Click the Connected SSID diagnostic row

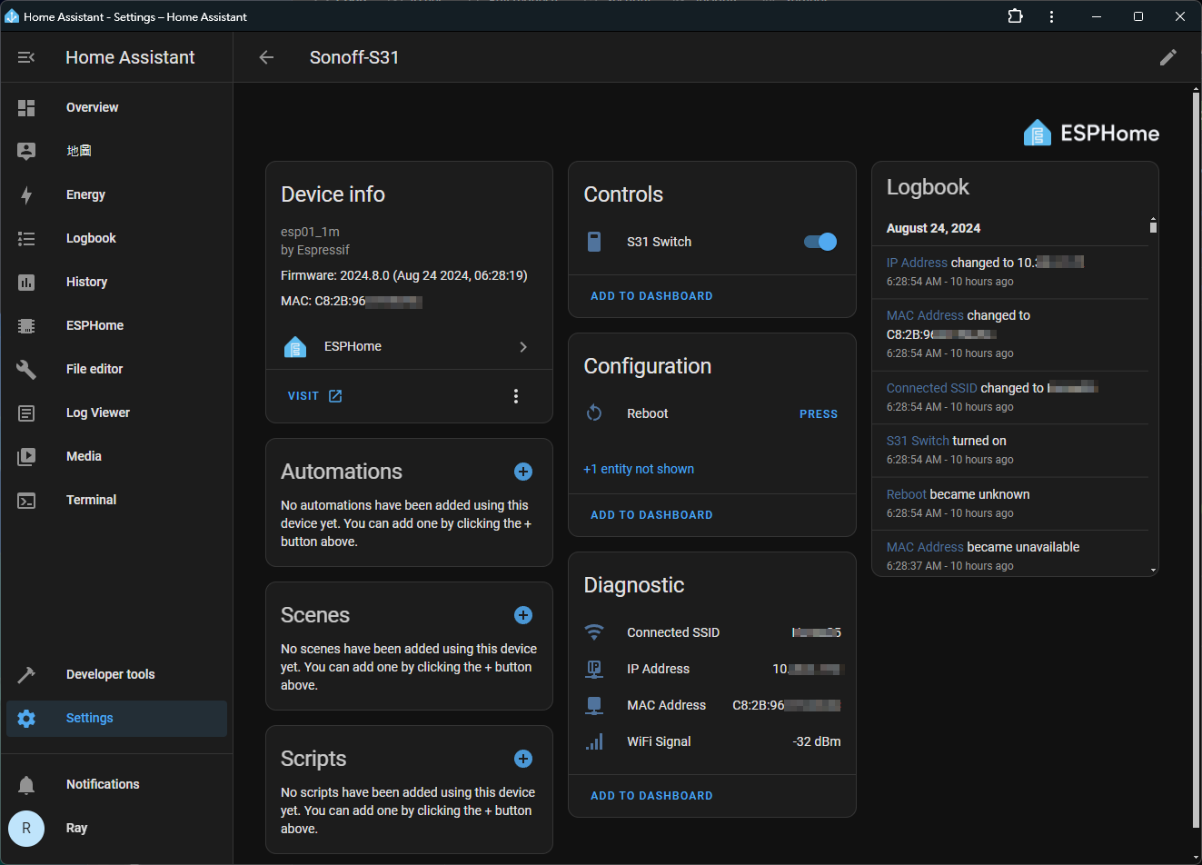pyautogui.click(x=712, y=632)
